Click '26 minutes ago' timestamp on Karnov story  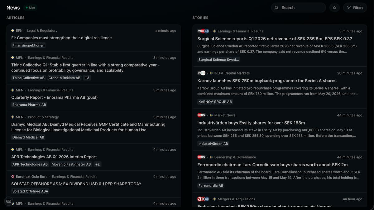[350, 73]
